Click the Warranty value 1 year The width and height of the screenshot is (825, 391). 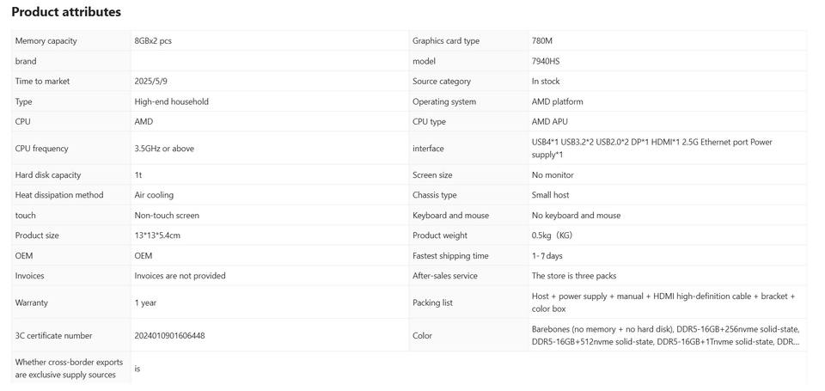coord(145,302)
